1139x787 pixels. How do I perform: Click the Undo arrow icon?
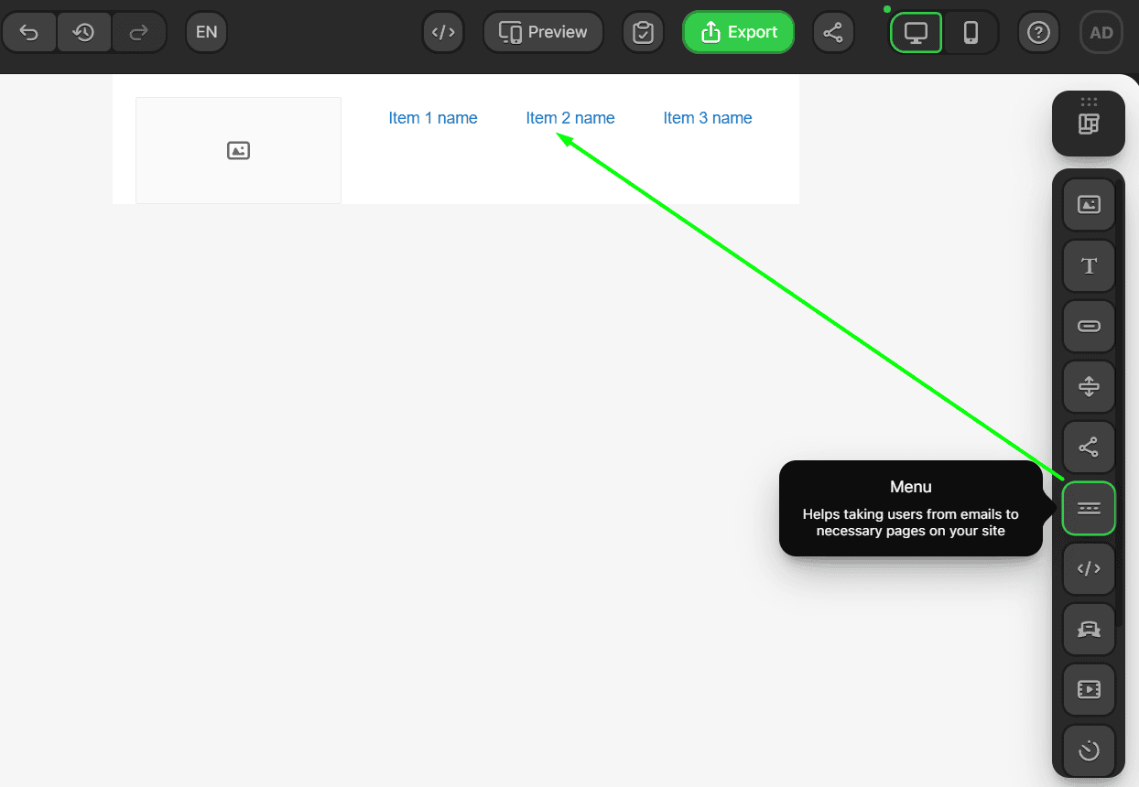[29, 32]
